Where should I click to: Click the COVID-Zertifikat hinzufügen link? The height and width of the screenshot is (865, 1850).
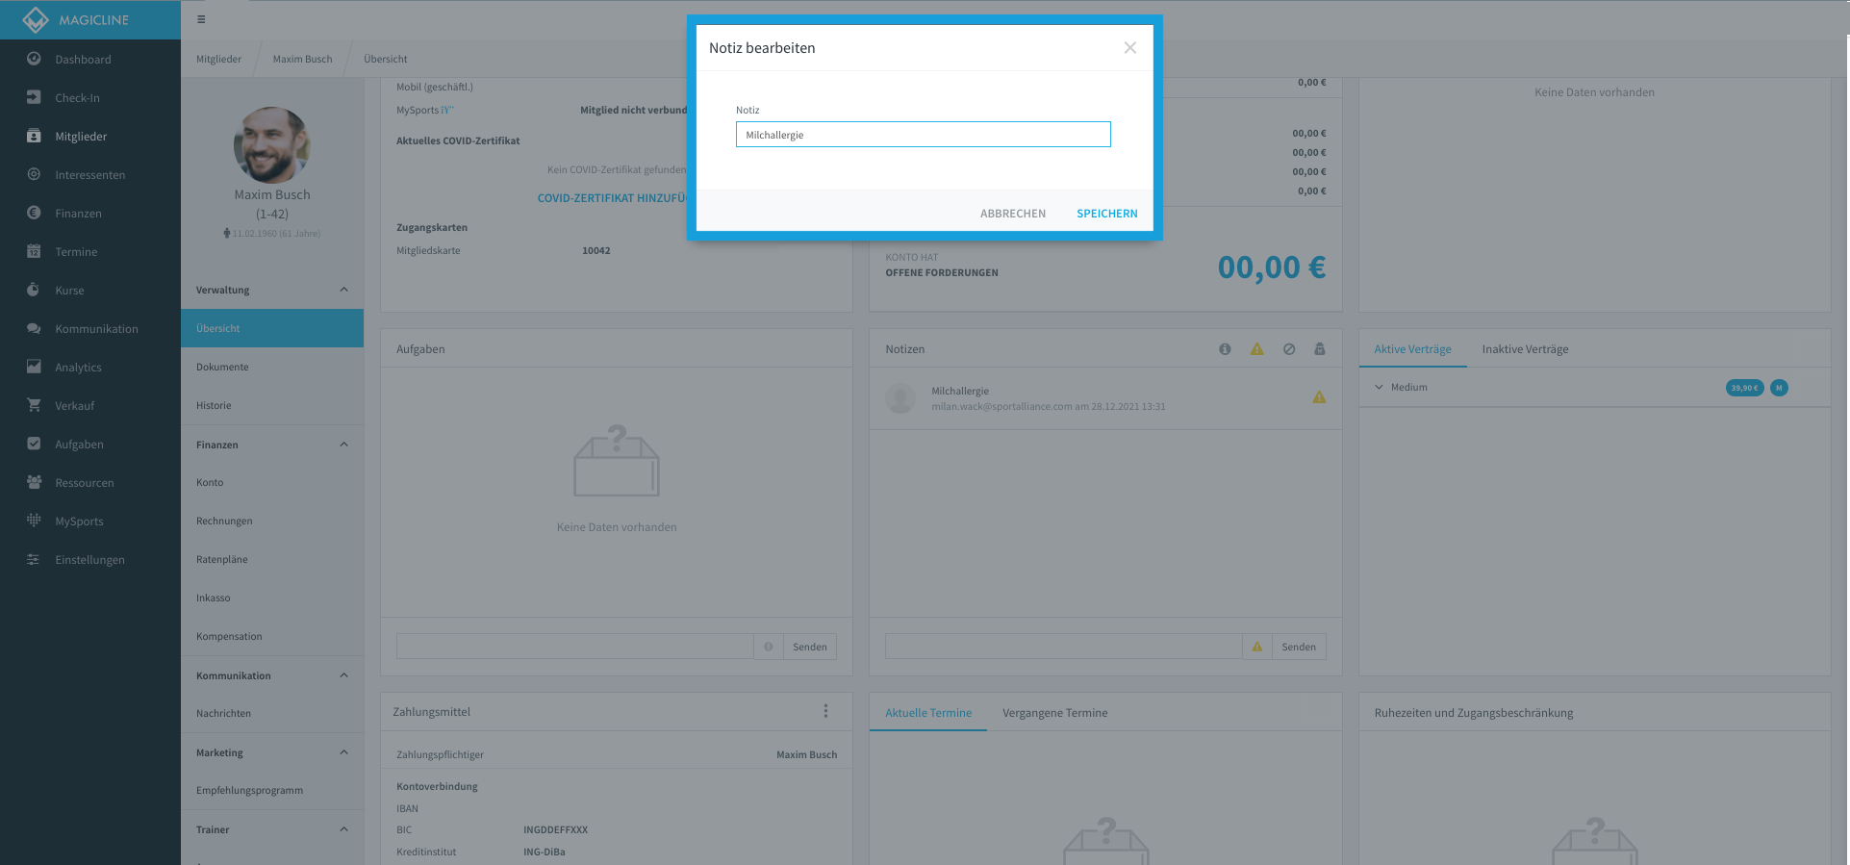[612, 198]
